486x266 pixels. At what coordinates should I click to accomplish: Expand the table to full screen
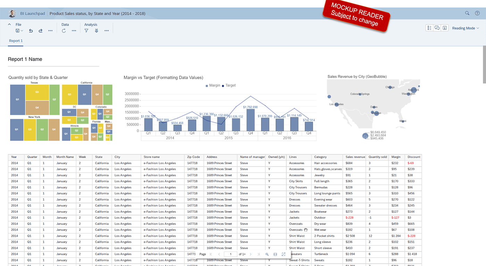click(x=284, y=254)
